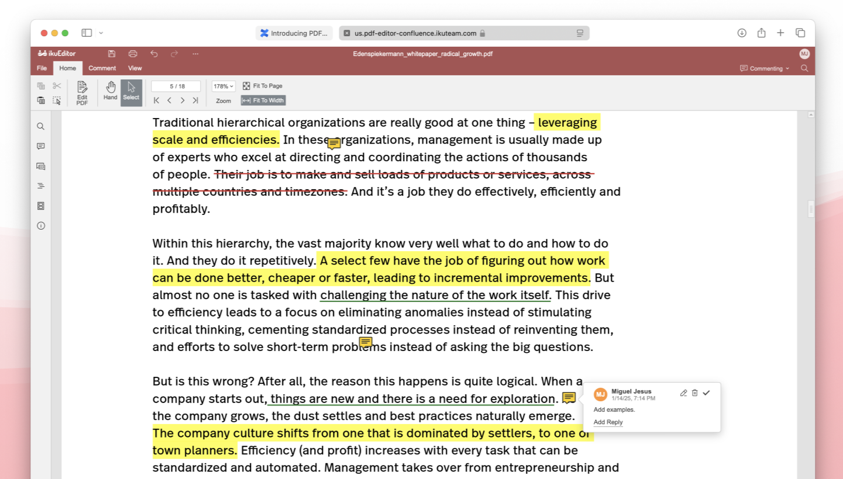Mark the comment as resolved with the checkmark
The height and width of the screenshot is (479, 843).
pos(706,393)
